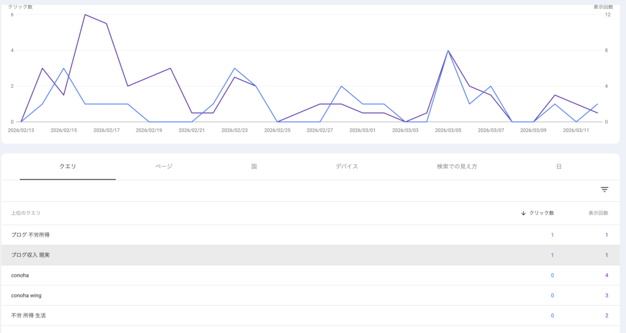The image size is (626, 333).
Task: Open the 検索での見え方 tab
Action: click(457, 166)
